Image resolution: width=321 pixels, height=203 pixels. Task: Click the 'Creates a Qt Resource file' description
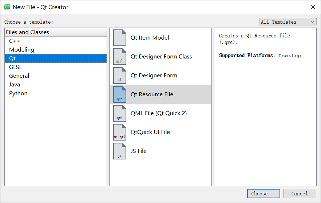[x=254, y=39]
